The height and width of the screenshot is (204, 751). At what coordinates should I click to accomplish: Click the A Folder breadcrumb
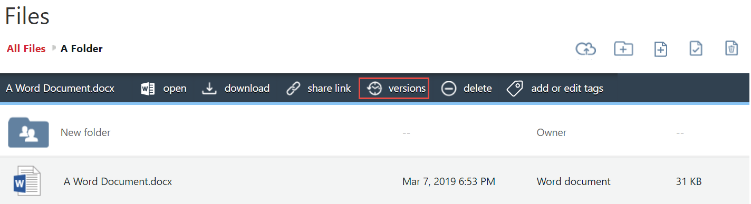tap(82, 49)
